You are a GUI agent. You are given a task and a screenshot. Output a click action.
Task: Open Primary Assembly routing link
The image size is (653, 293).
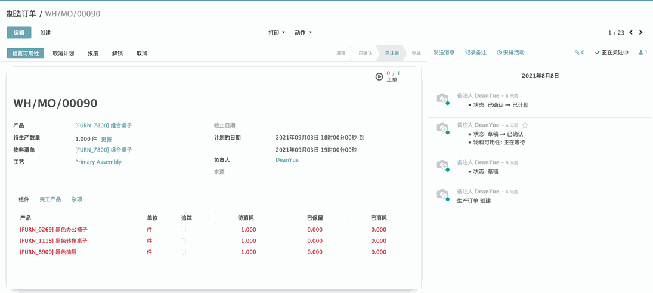pyautogui.click(x=98, y=162)
